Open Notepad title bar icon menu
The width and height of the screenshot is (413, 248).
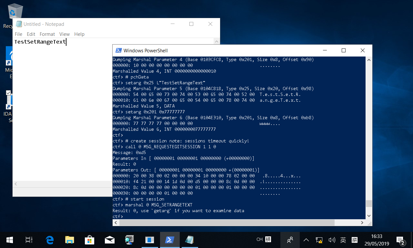(19, 24)
